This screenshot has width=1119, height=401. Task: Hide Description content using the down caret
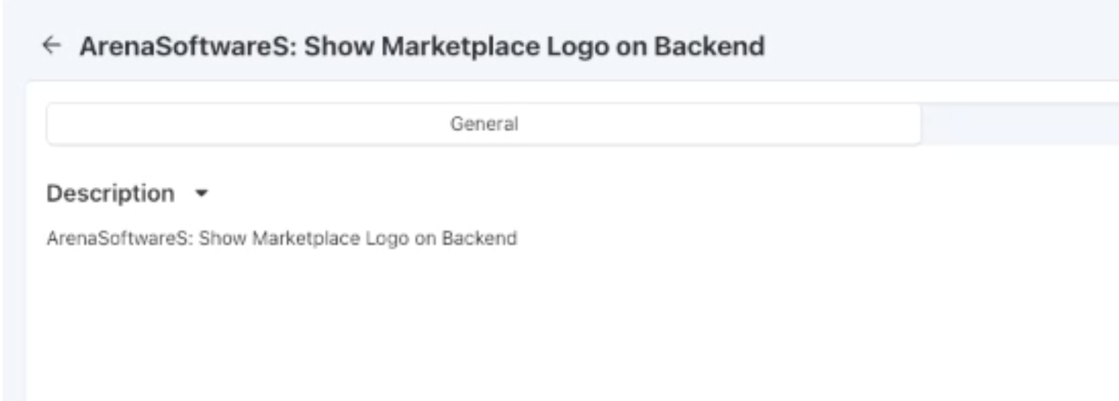(201, 193)
